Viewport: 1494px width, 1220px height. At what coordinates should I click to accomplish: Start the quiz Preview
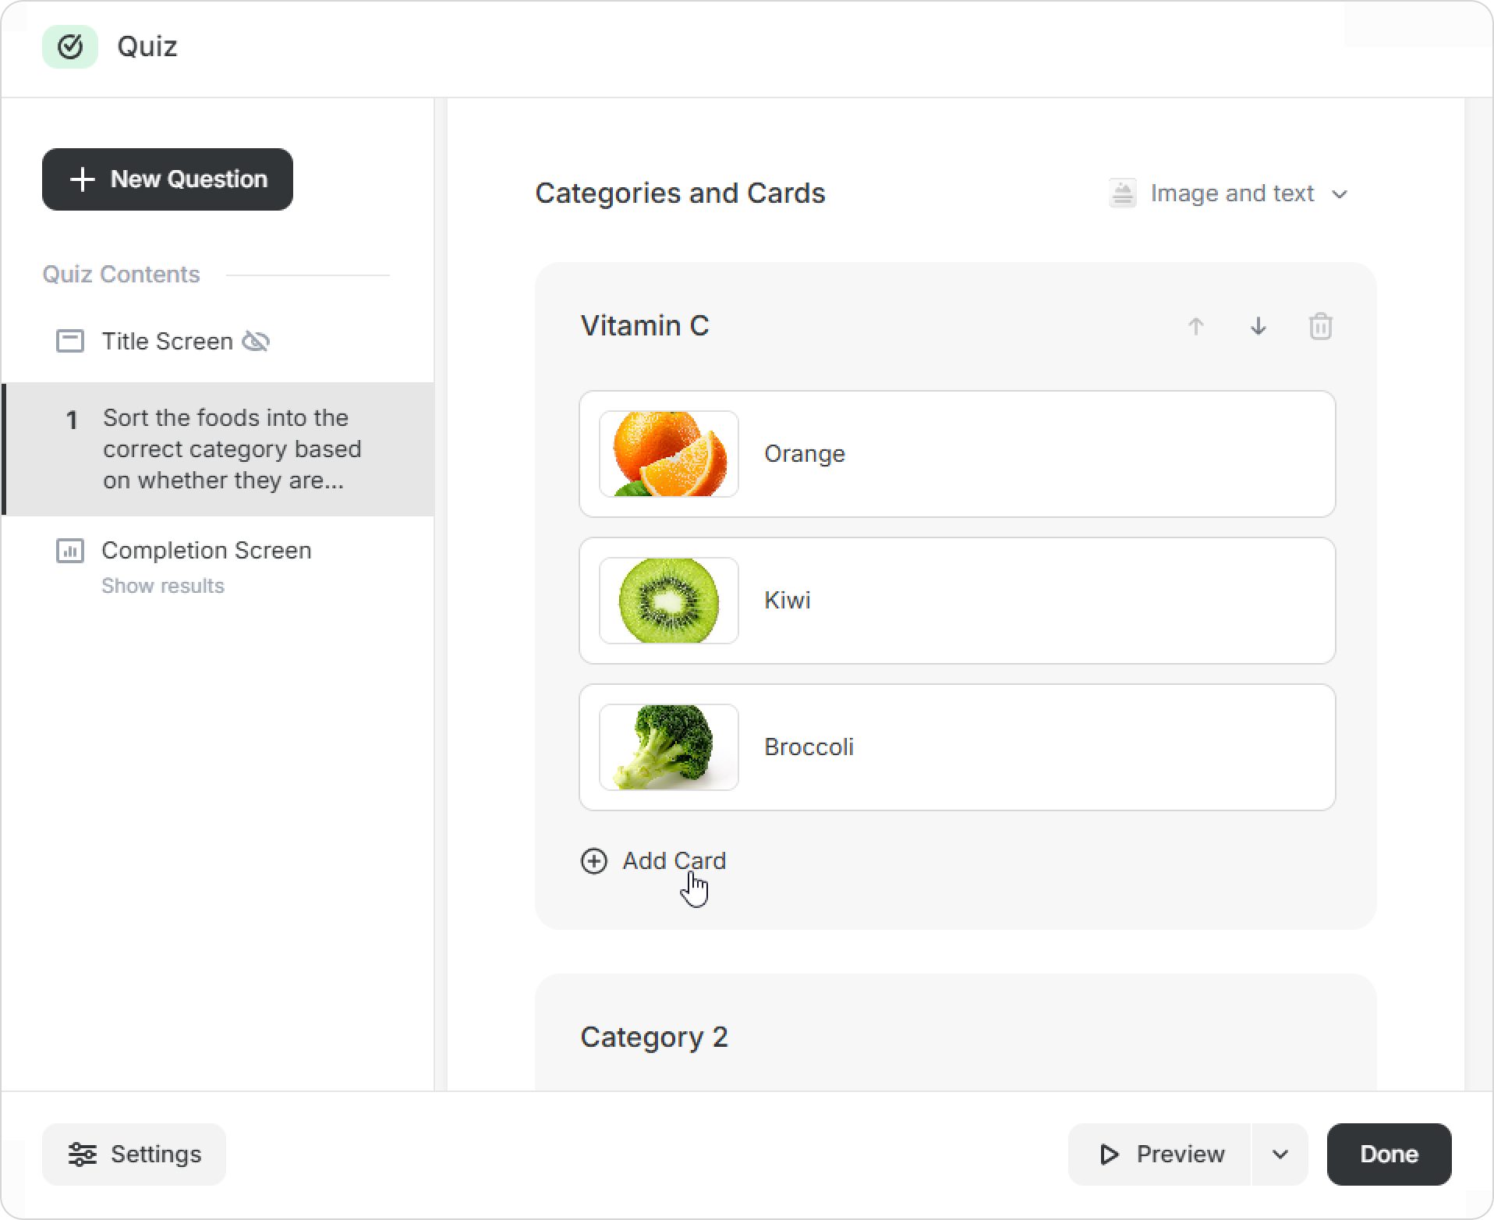pyautogui.click(x=1160, y=1154)
